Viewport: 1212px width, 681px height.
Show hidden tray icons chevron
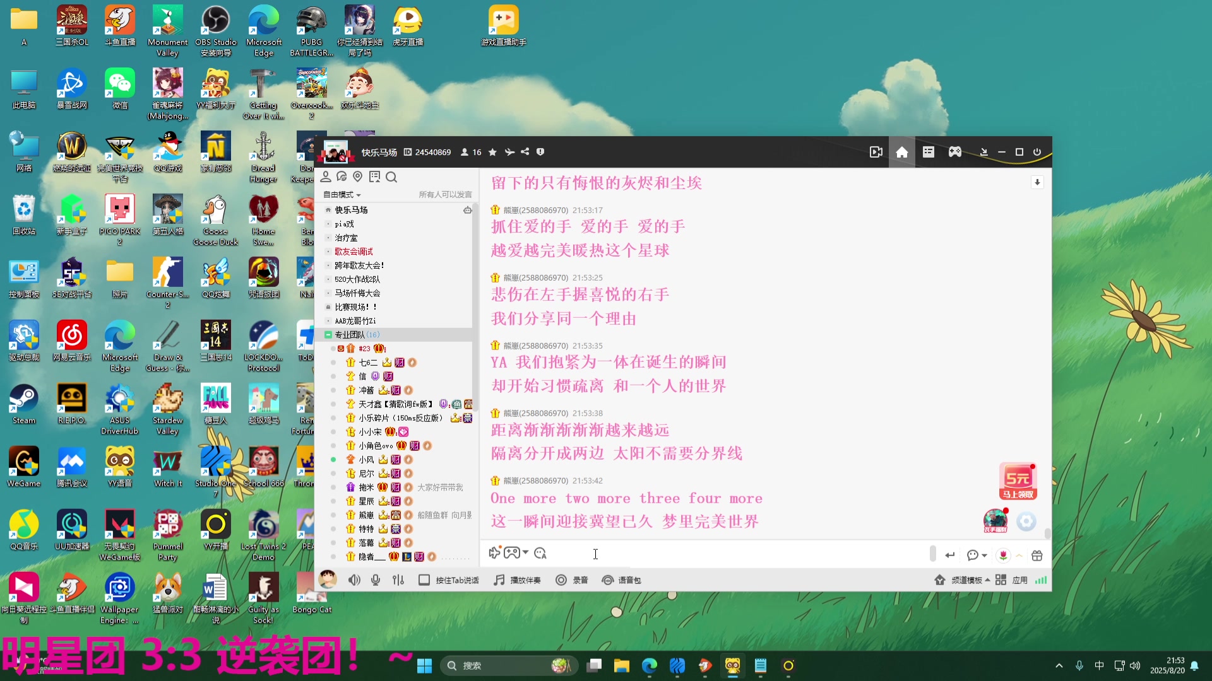[1059, 666]
